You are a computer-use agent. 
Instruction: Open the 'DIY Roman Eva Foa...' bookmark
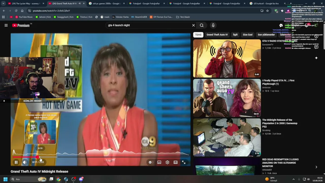click(161, 17)
